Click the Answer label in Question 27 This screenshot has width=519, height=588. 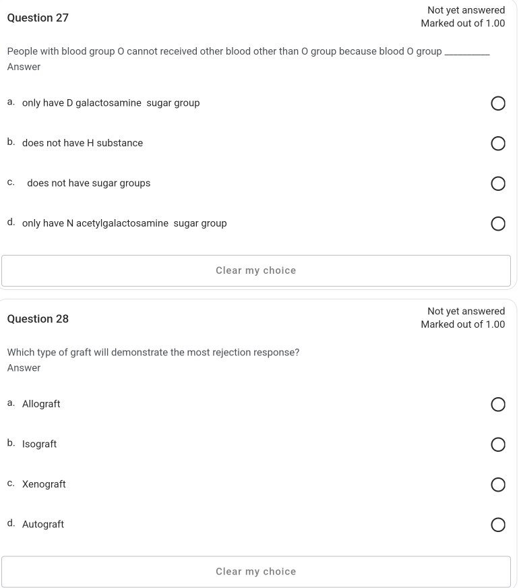pyautogui.click(x=24, y=67)
